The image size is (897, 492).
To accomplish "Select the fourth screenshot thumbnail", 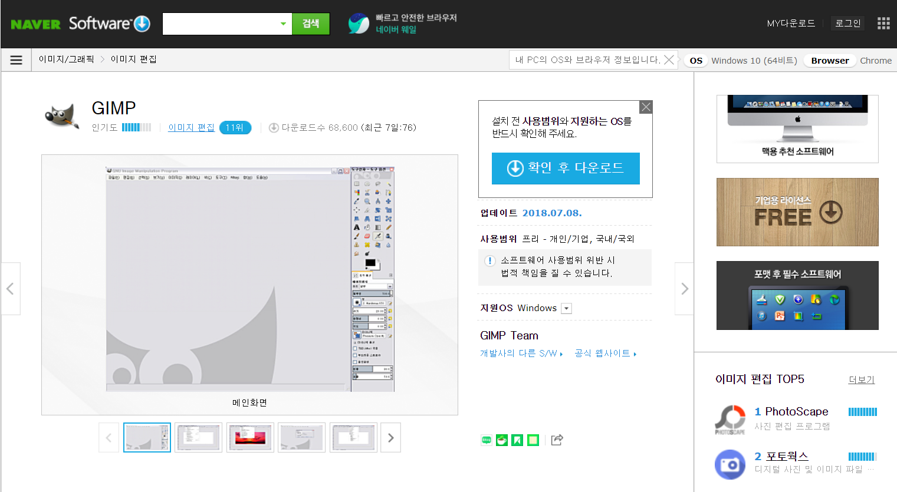I will [x=301, y=437].
